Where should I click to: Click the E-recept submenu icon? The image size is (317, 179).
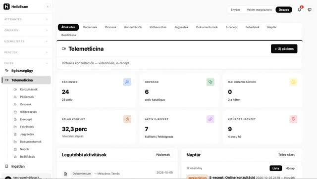click(x=15, y=119)
